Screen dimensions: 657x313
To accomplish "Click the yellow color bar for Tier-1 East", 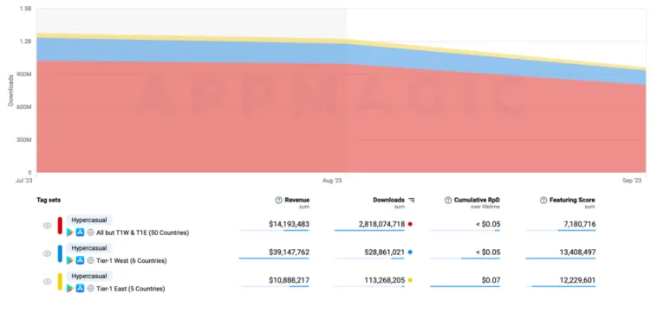I will pos(60,282).
